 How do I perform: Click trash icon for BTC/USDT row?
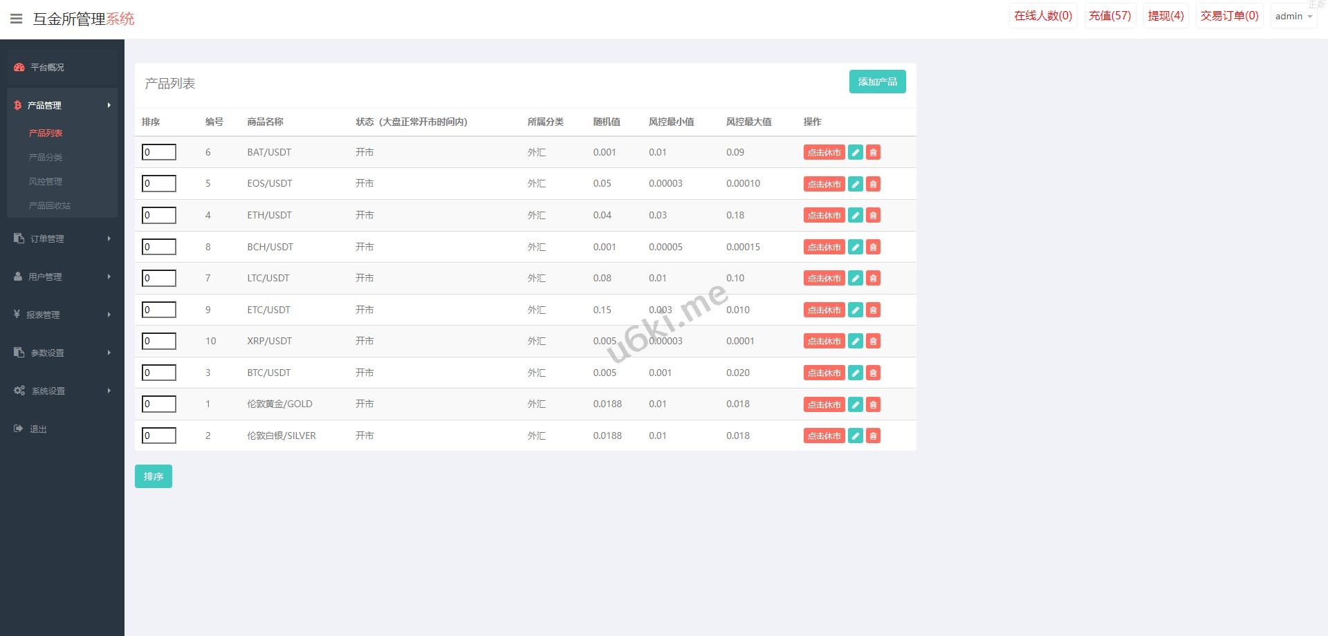tap(874, 373)
